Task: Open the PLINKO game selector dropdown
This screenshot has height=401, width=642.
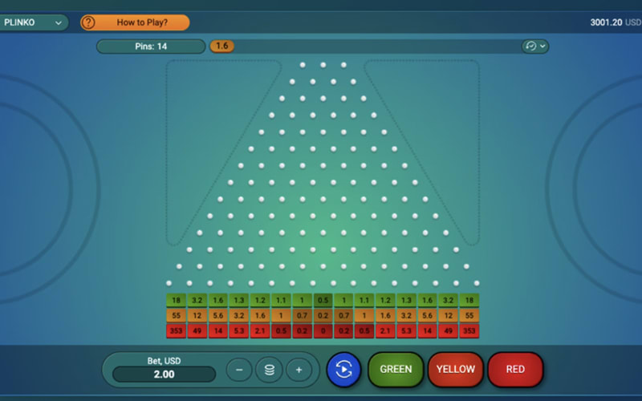Action: tap(33, 22)
